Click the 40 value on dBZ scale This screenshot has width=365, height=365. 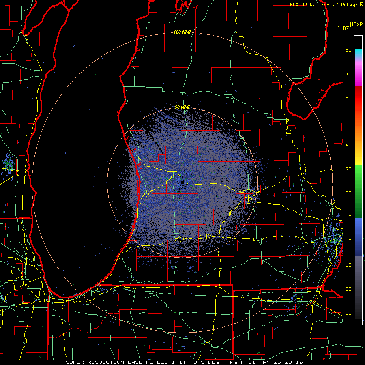pos(348,146)
